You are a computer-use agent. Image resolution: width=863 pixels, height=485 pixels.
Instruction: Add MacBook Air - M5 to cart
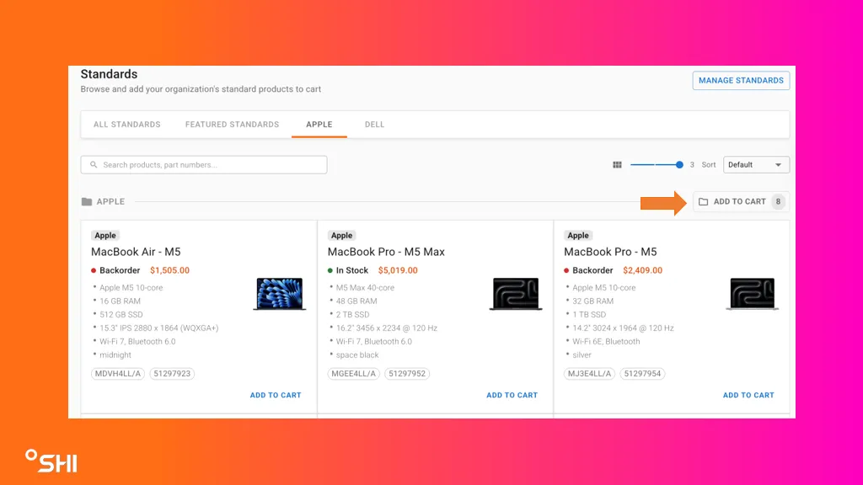click(276, 395)
